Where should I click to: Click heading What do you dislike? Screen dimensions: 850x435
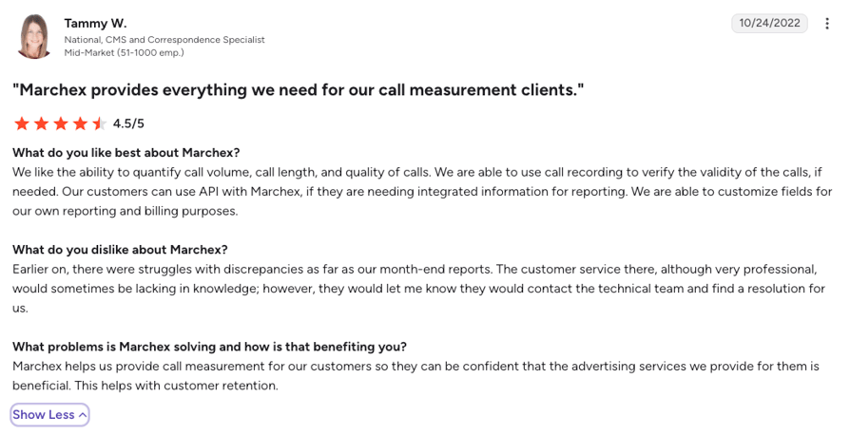coord(121,249)
